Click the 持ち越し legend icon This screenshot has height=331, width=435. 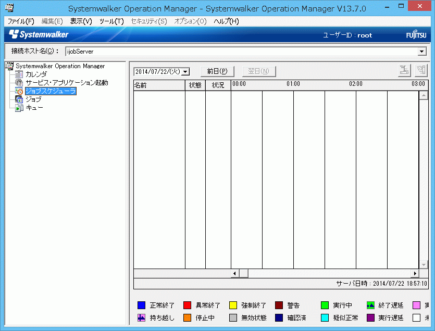point(142,317)
